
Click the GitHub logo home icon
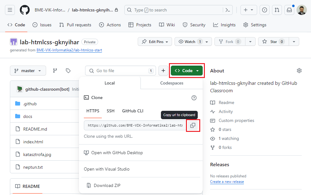point(25,10)
